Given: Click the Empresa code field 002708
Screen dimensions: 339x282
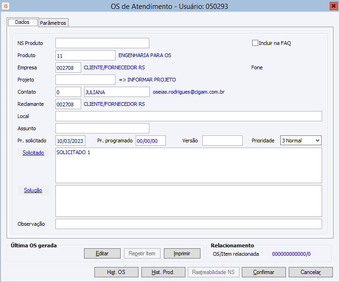Looking at the screenshot, I should [69, 67].
